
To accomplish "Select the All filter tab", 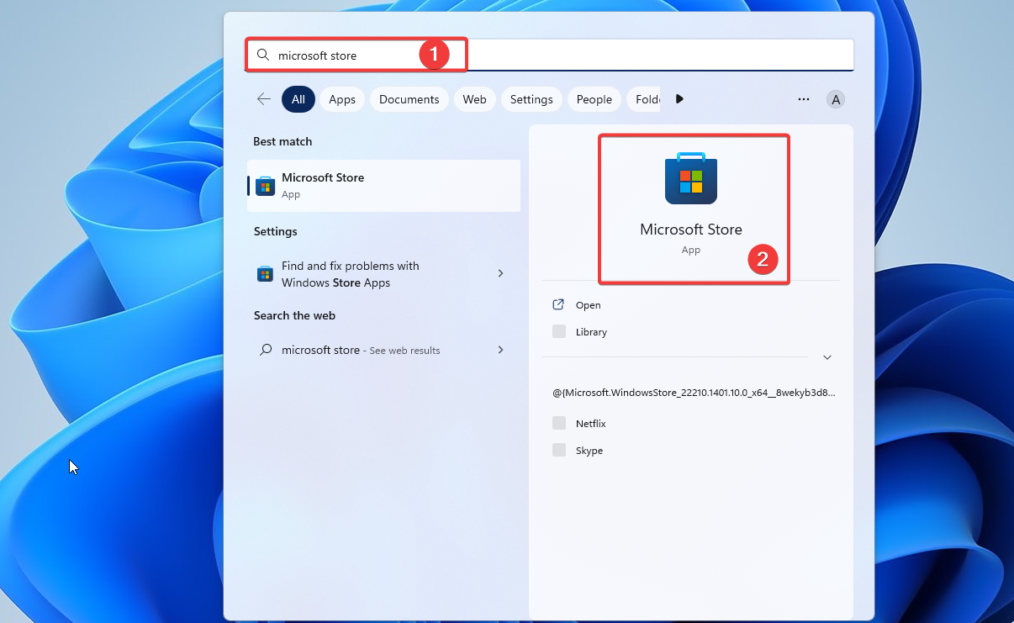I will coord(298,99).
